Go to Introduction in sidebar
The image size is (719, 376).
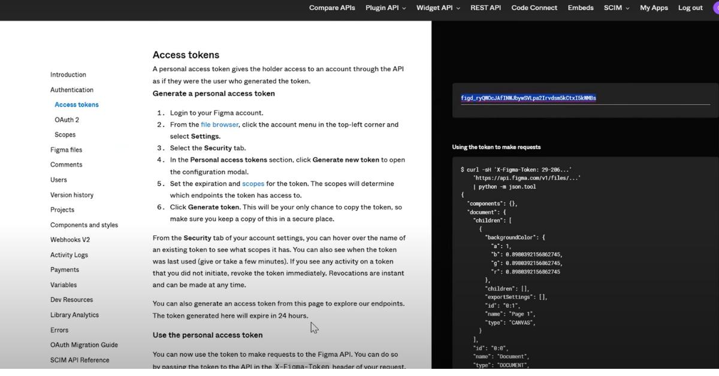pyautogui.click(x=68, y=75)
